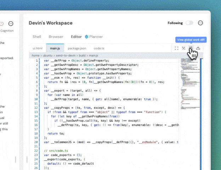Open the left panel ellipsis menu
Image resolution: width=221 pixels, height=170 pixels.
pos(11,23)
